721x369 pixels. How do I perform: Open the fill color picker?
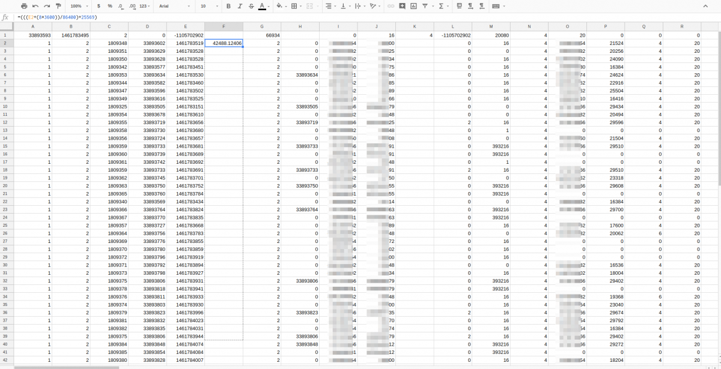[x=279, y=6]
